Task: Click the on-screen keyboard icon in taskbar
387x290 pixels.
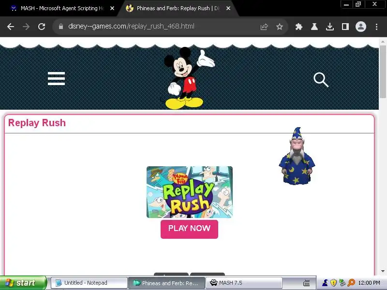Action: (306, 283)
